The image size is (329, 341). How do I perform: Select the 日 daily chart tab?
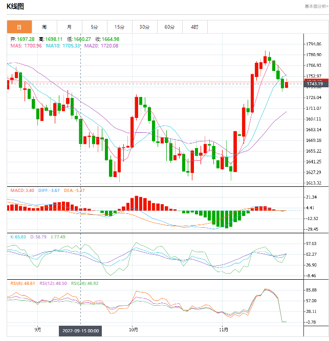19,27
